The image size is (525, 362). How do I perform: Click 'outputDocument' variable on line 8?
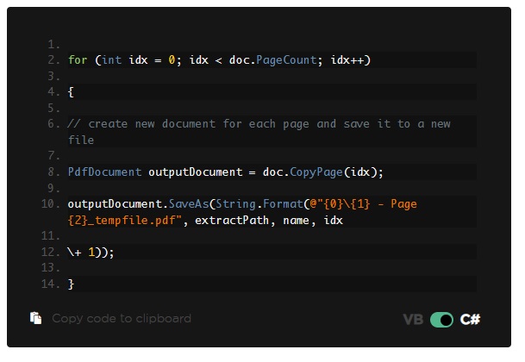tap(196, 172)
